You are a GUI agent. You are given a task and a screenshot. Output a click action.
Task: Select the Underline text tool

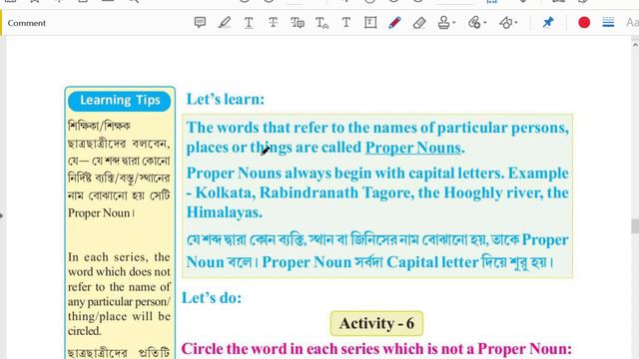[249, 22]
